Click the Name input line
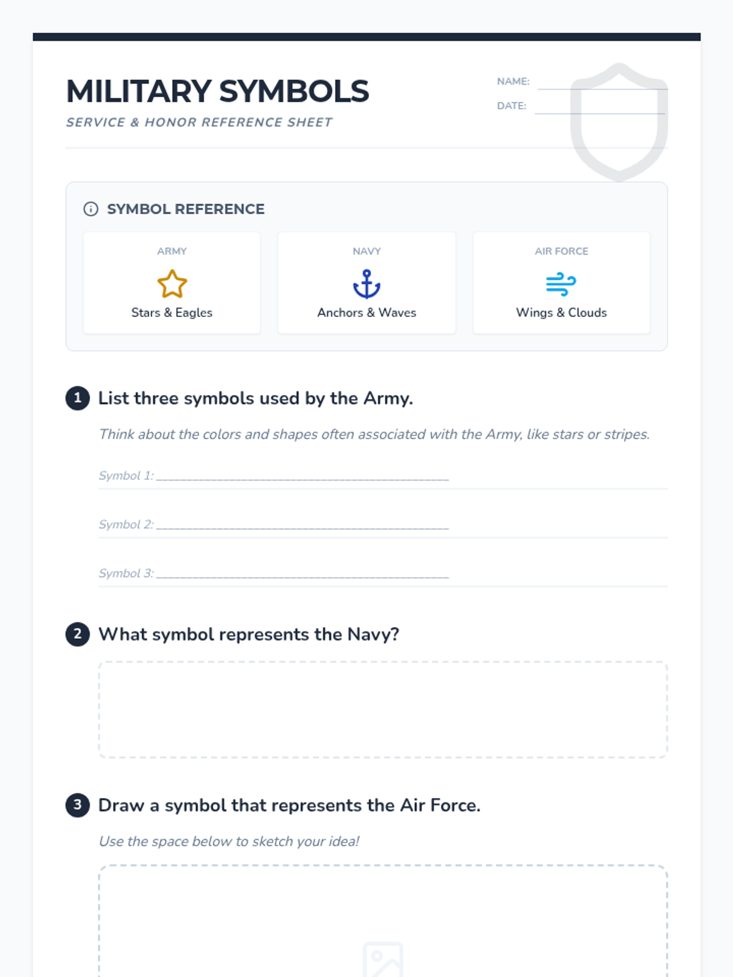 coord(602,84)
